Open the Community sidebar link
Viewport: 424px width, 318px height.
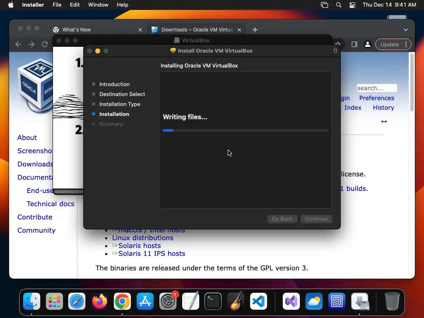point(36,230)
